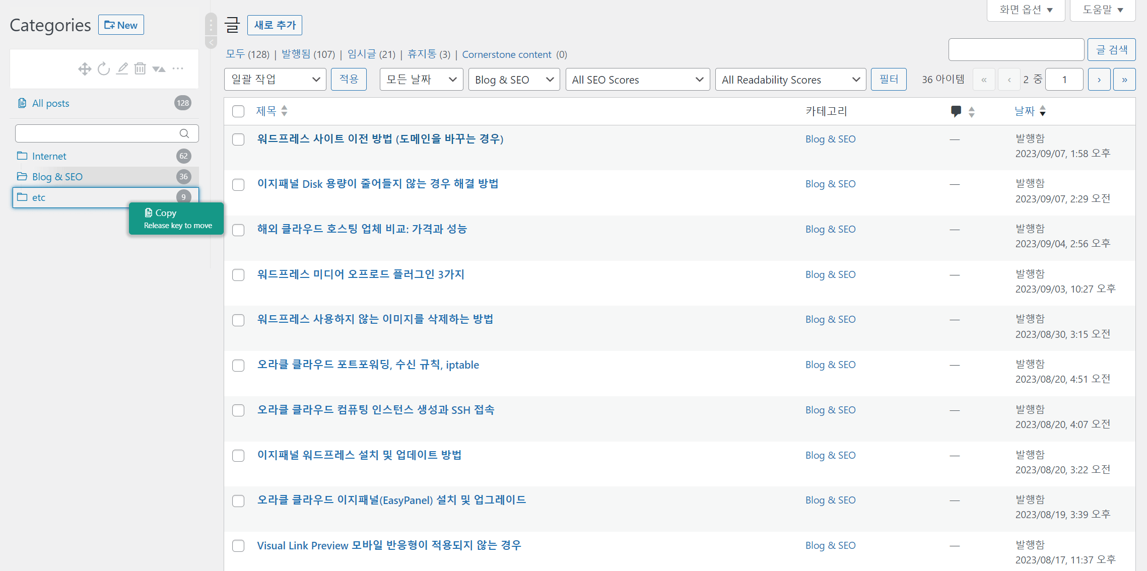This screenshot has height=571, width=1147.
Task: Toggle the select-all checkbox in the header
Action: point(238,111)
